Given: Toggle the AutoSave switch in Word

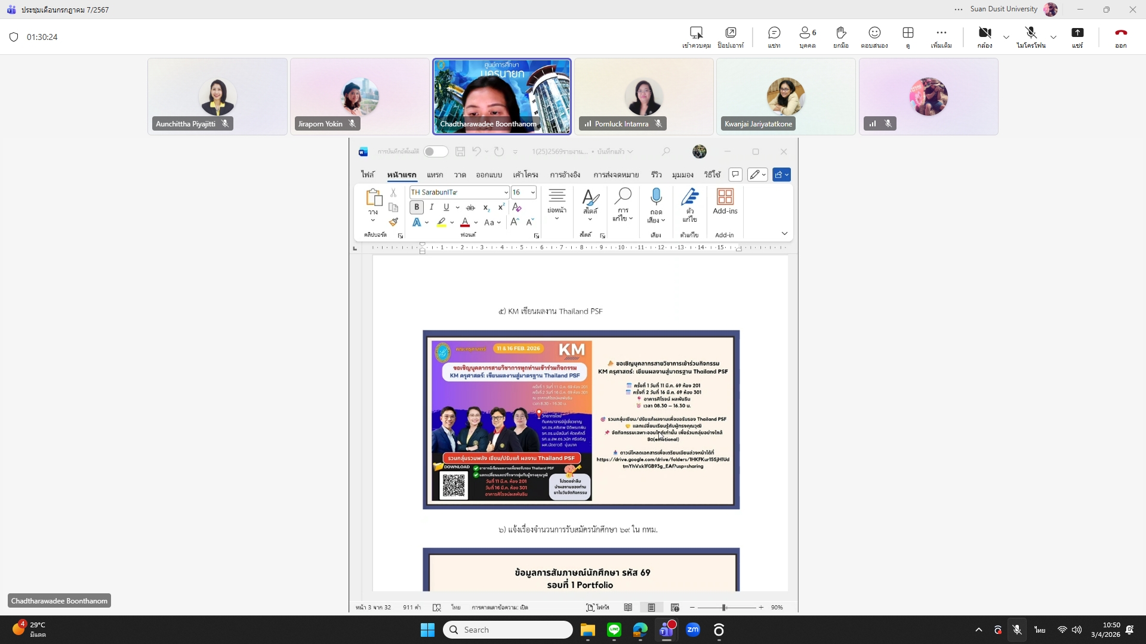Looking at the screenshot, I should pyautogui.click(x=436, y=151).
